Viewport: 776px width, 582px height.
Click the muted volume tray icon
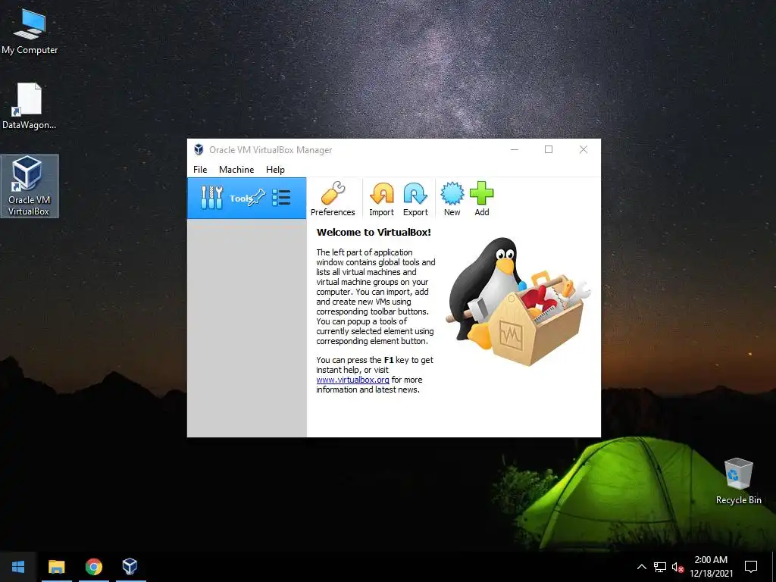677,567
